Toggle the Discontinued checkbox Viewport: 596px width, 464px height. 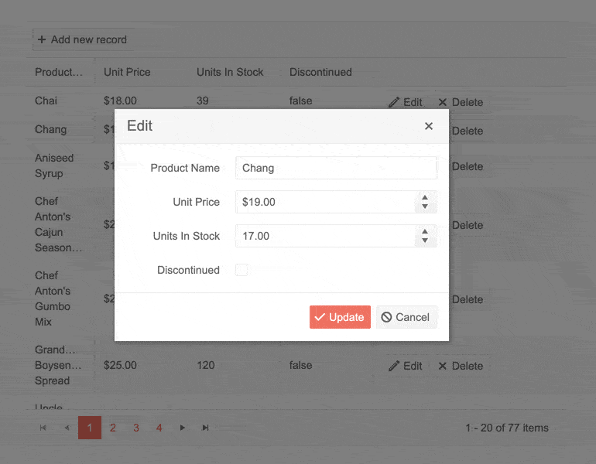point(241,270)
